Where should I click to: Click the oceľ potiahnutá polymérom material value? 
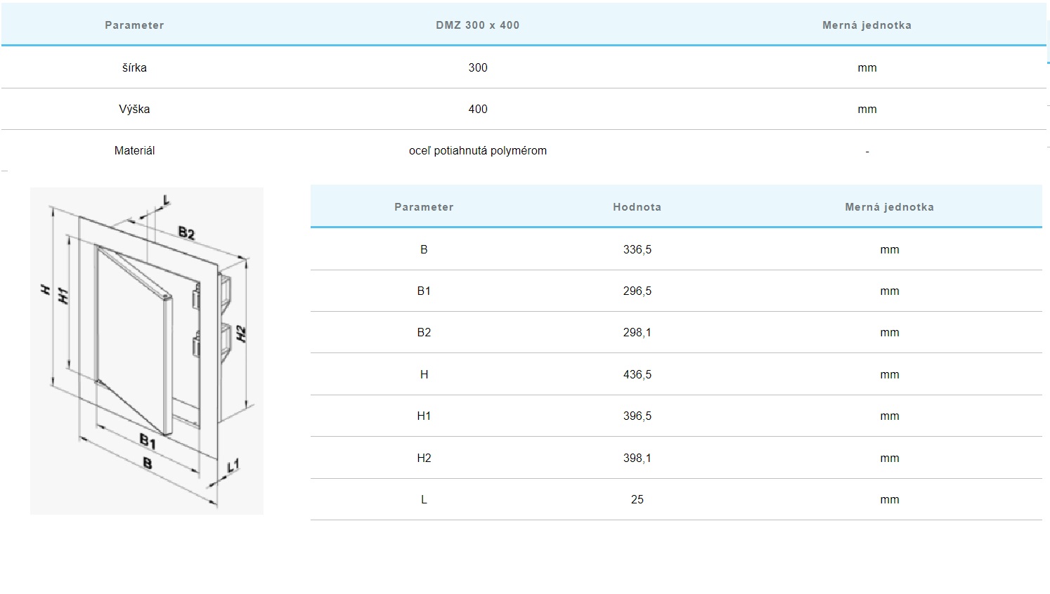click(477, 151)
